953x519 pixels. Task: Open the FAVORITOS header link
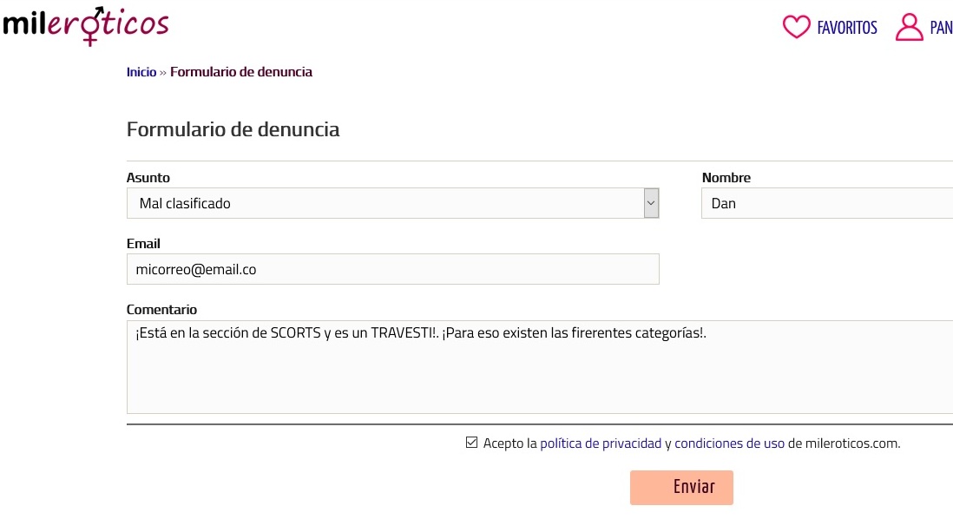(847, 28)
